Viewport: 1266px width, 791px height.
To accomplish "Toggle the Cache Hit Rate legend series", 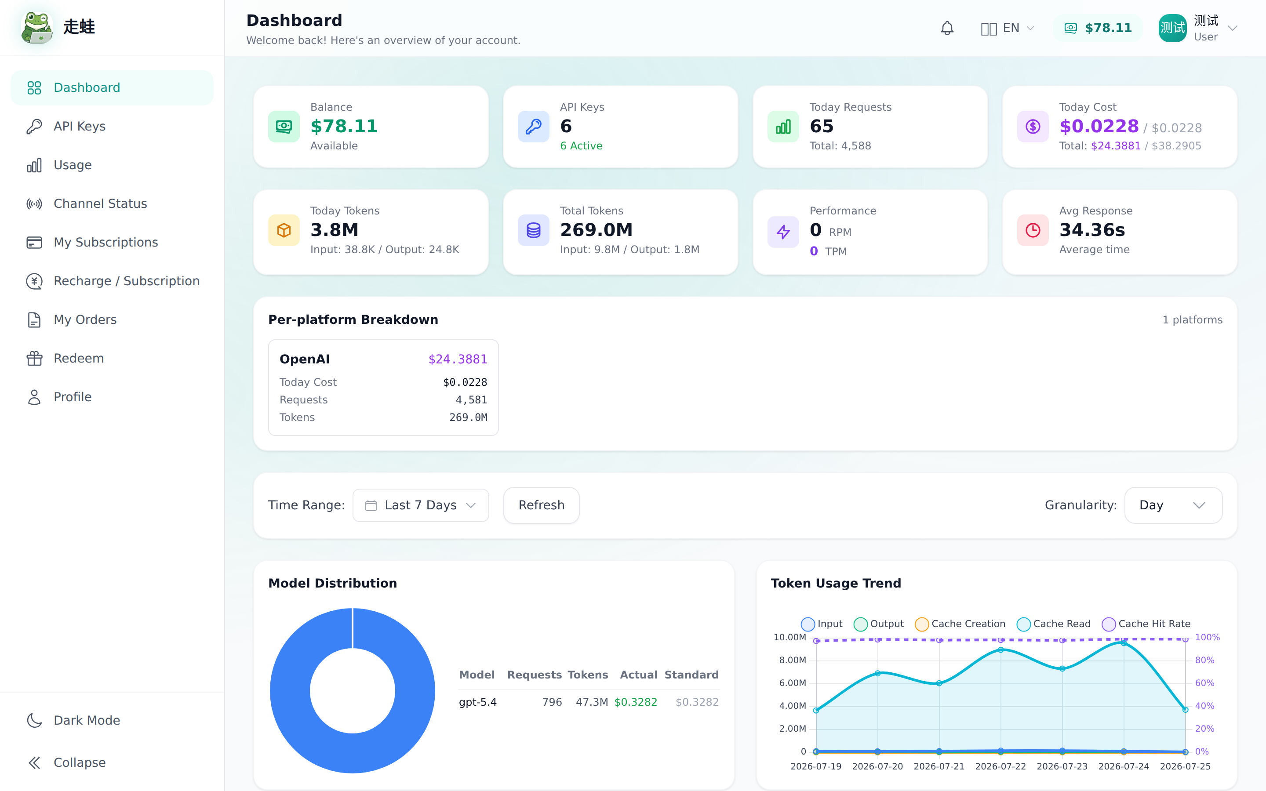I will (1146, 624).
